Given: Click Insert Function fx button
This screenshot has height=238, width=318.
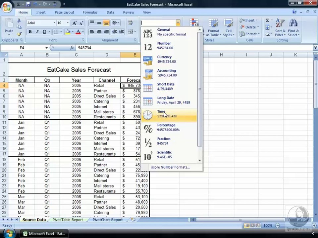Looking at the screenshot, I should click(72, 48).
